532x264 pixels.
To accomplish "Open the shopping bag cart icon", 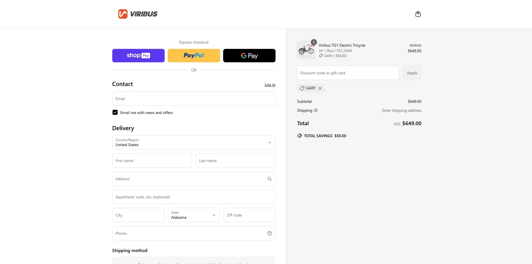I will click(x=418, y=14).
